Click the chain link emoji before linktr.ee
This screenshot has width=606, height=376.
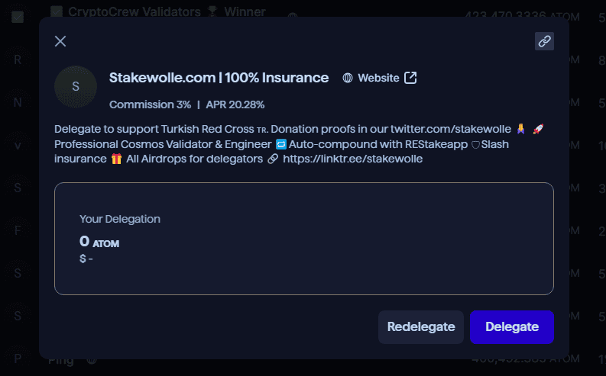(x=273, y=159)
